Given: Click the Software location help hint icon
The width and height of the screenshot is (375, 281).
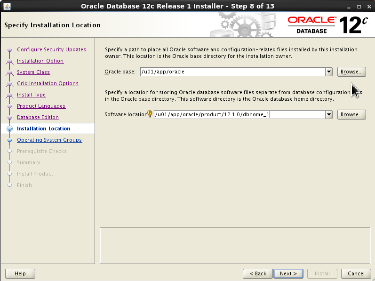Looking at the screenshot, I should coord(150,113).
